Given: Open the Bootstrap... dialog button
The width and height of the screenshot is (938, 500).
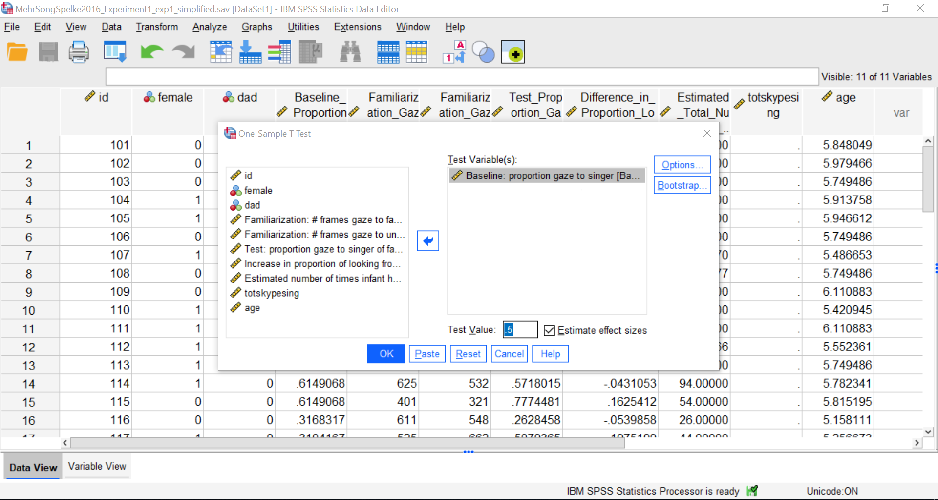Looking at the screenshot, I should coord(682,185).
